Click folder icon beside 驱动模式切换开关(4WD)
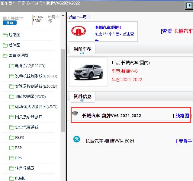The image size is (193, 181). pos(12,107)
